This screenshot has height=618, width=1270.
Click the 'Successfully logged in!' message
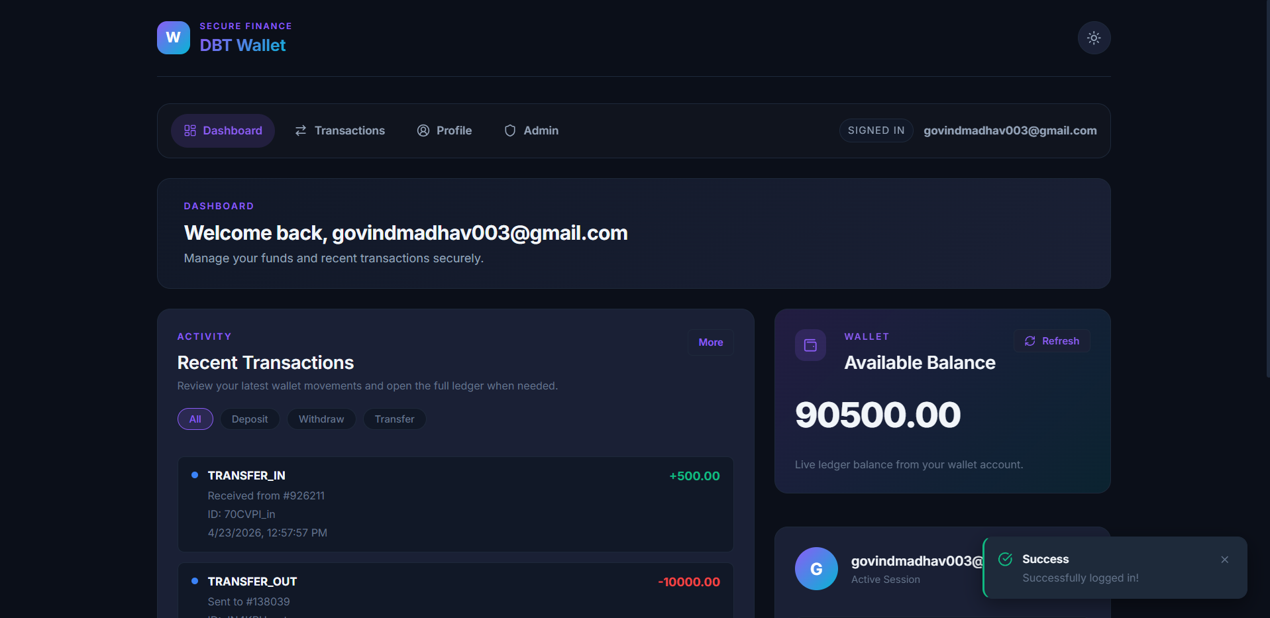pyautogui.click(x=1081, y=578)
